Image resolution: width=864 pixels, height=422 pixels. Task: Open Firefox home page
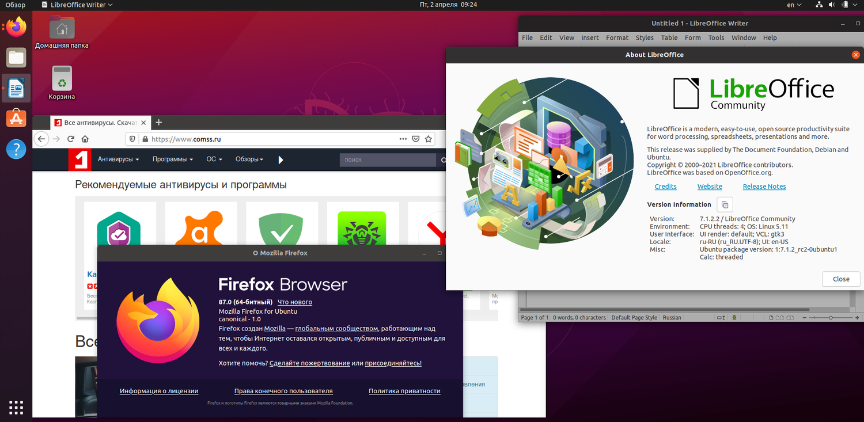coord(85,139)
